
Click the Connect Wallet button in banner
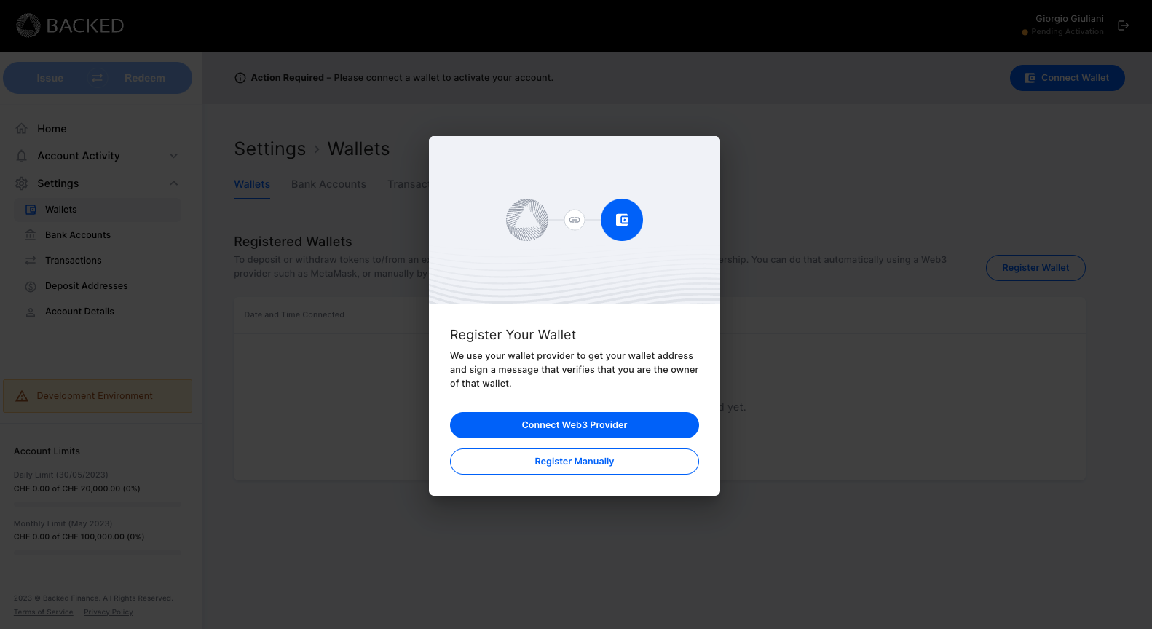coord(1067,78)
